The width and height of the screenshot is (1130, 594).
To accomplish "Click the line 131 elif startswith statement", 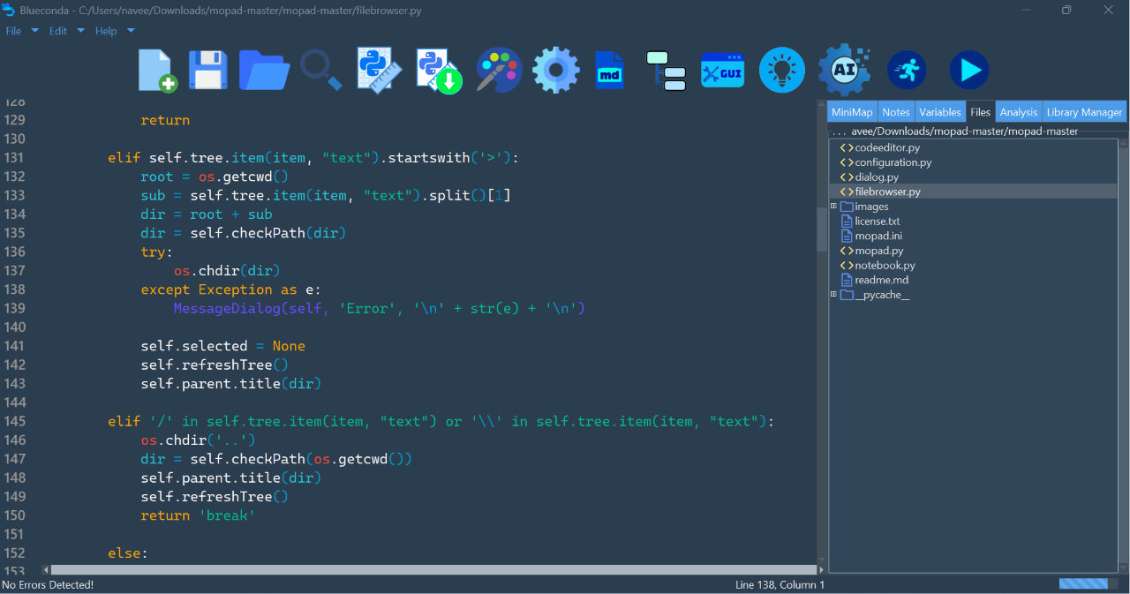I will (x=313, y=158).
